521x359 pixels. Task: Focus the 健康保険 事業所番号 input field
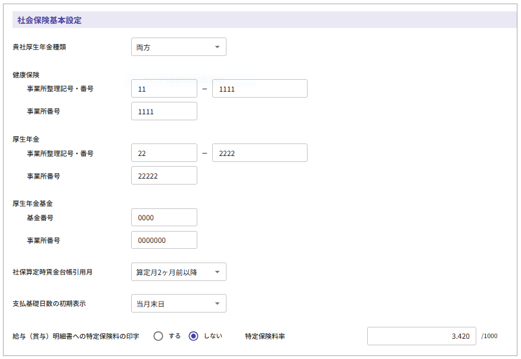[x=164, y=111]
